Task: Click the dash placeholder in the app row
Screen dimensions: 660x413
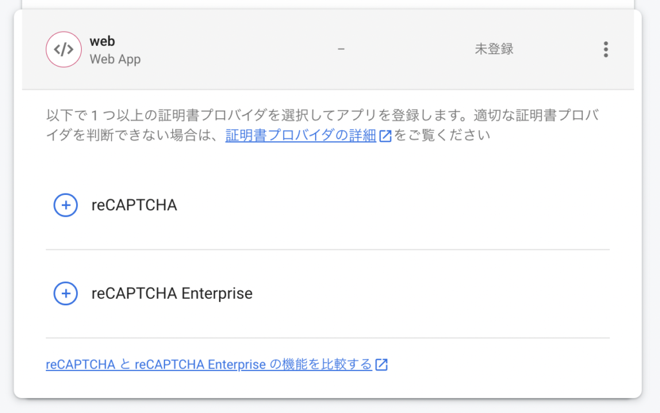Action: pyautogui.click(x=341, y=49)
